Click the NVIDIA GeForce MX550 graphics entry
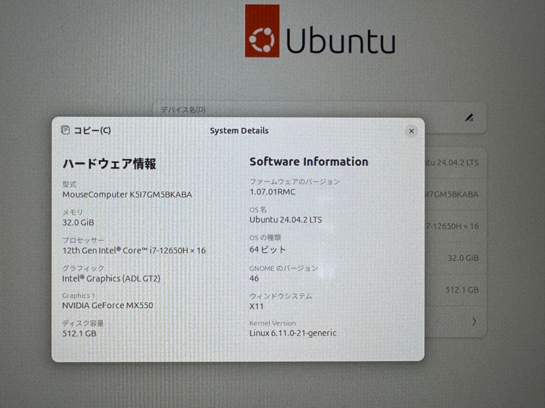This screenshot has height=408, width=545. (108, 305)
